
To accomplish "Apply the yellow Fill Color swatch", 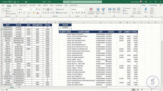I will 34,13.
